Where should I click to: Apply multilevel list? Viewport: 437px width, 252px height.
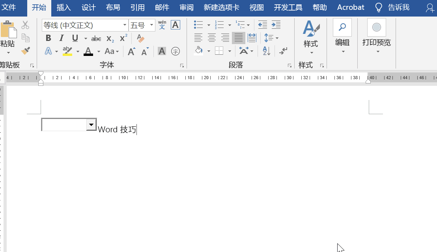point(240,25)
